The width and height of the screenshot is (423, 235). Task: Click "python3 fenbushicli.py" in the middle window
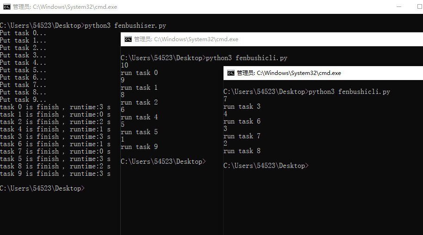(x=246, y=58)
